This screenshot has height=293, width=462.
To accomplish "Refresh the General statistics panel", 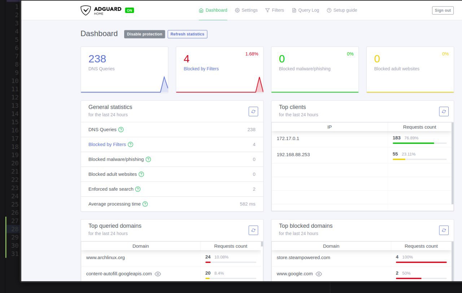I will click(253, 111).
